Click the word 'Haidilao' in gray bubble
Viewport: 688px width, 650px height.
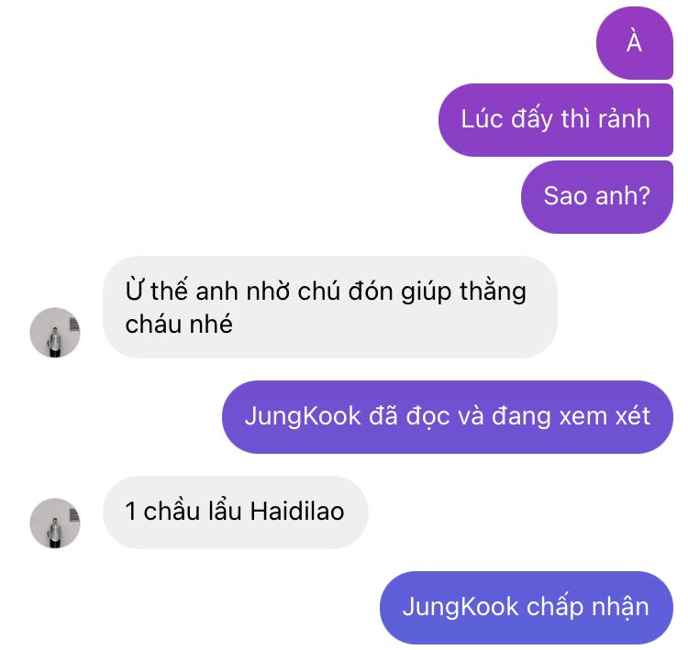(x=297, y=512)
